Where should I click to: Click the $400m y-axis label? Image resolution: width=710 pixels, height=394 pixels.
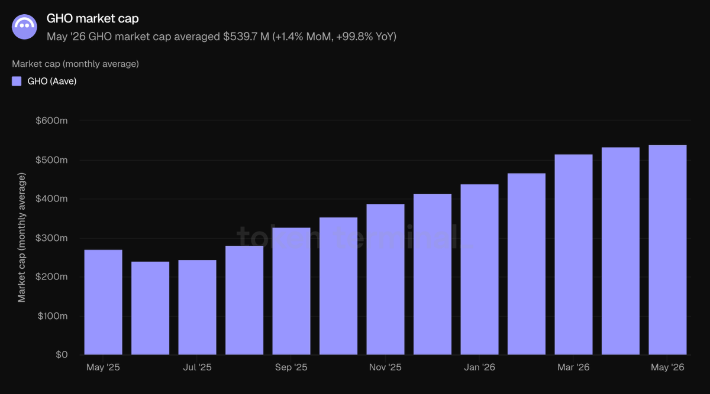52,199
